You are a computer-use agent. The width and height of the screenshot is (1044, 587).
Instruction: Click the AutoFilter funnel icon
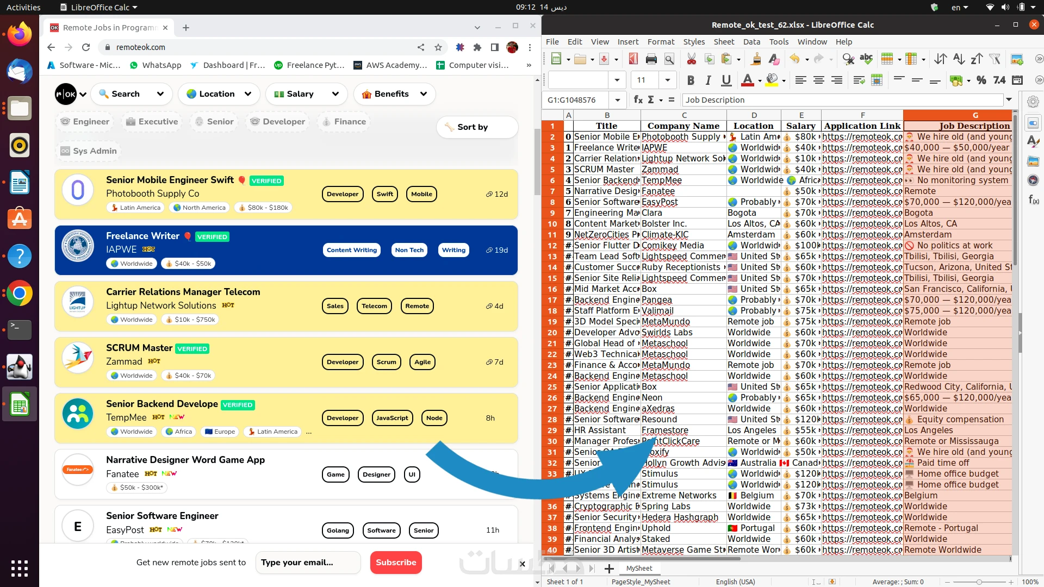[x=995, y=59]
